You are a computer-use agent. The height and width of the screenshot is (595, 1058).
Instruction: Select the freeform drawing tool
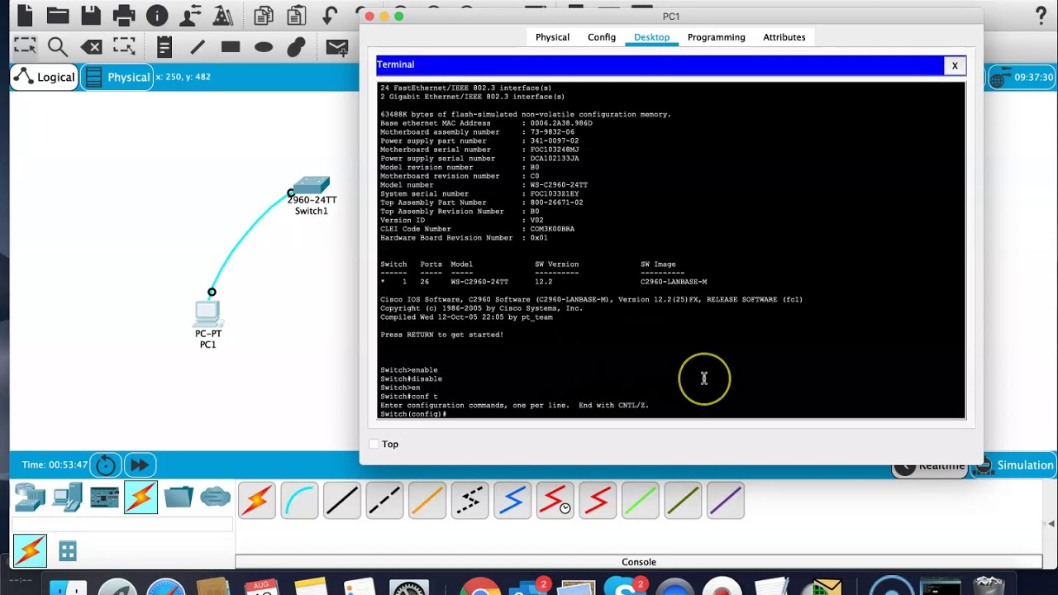point(297,47)
